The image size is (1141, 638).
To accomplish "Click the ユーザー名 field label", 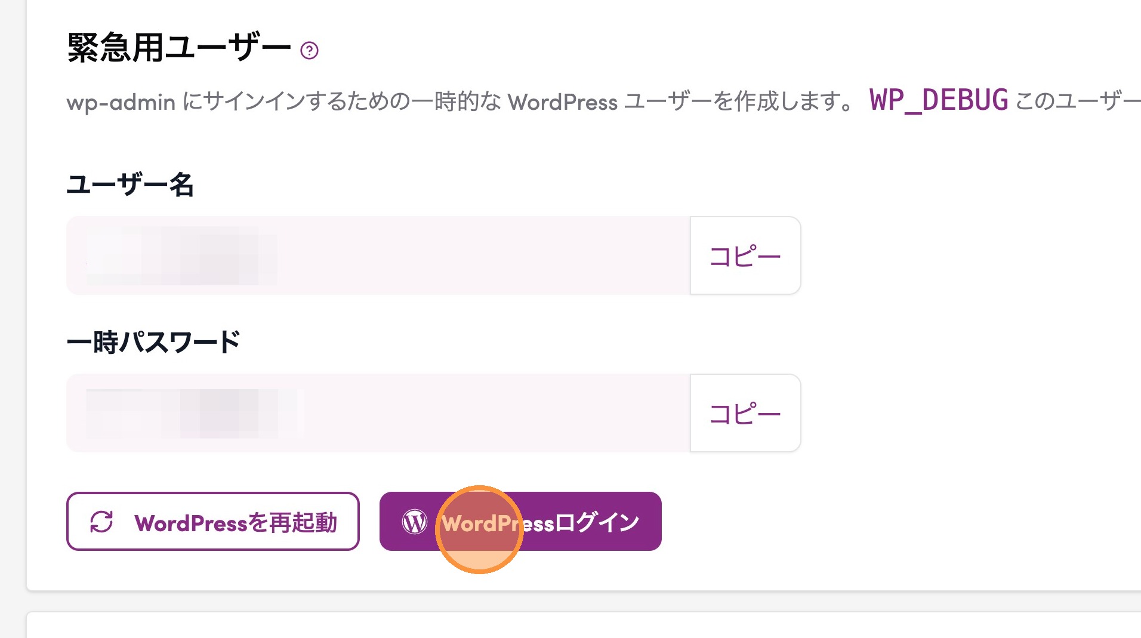I will click(x=130, y=184).
